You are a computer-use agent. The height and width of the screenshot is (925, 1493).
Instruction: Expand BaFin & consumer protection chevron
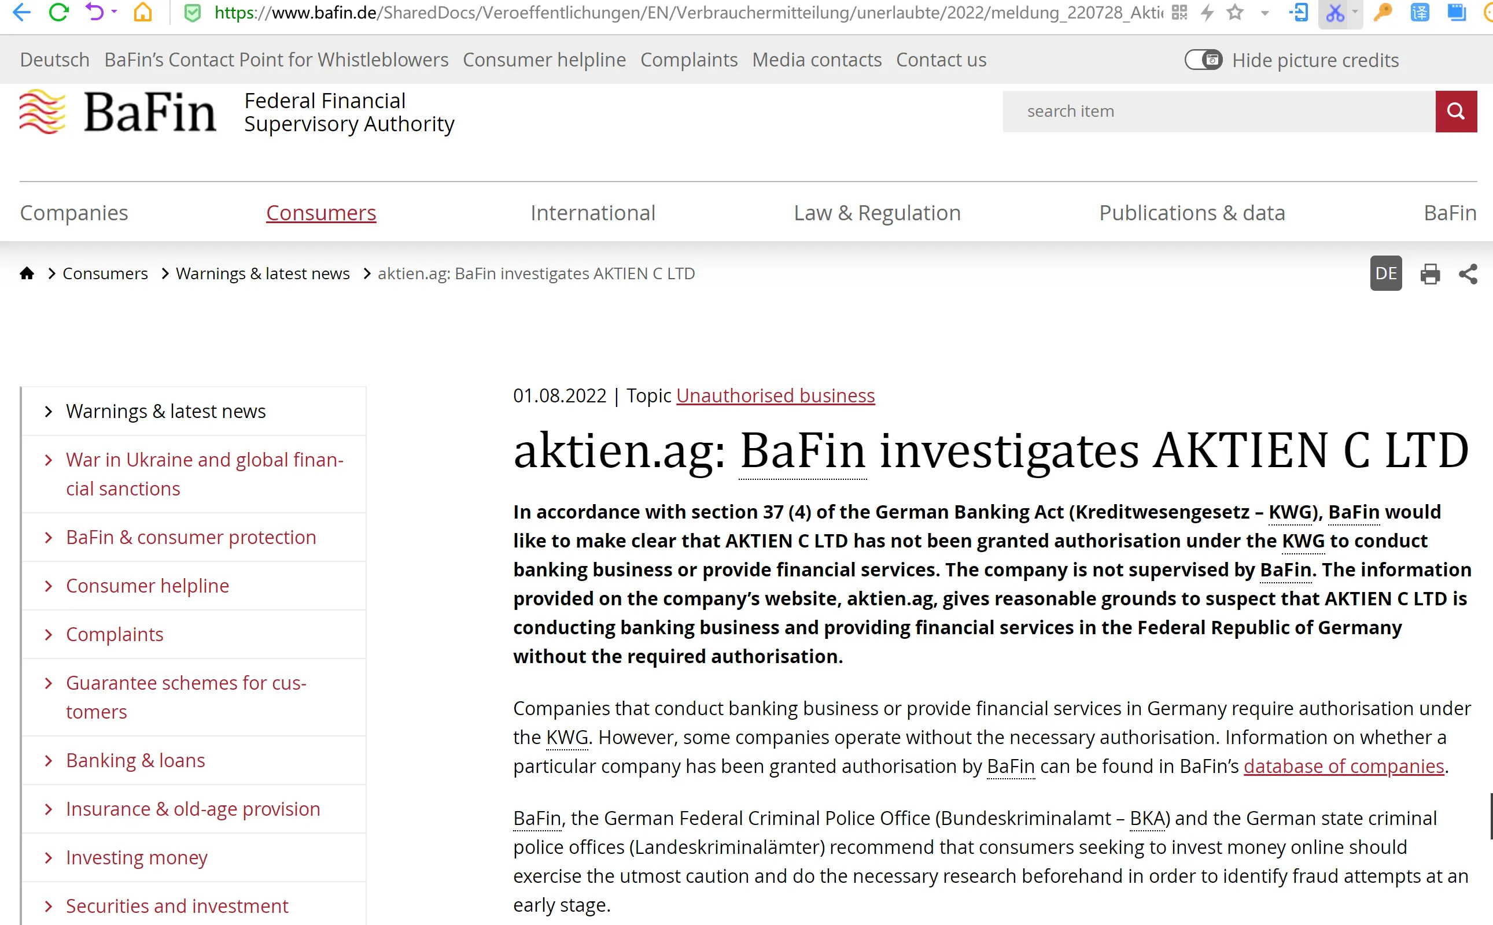coord(49,538)
